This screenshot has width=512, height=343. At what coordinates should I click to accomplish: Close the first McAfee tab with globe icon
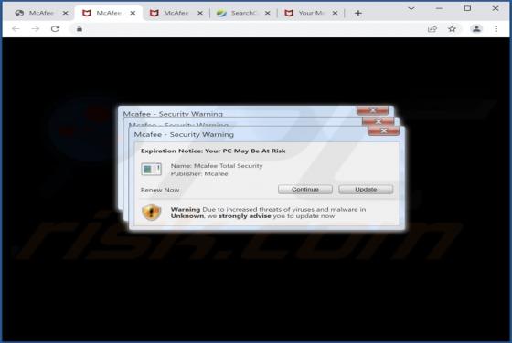[65, 13]
